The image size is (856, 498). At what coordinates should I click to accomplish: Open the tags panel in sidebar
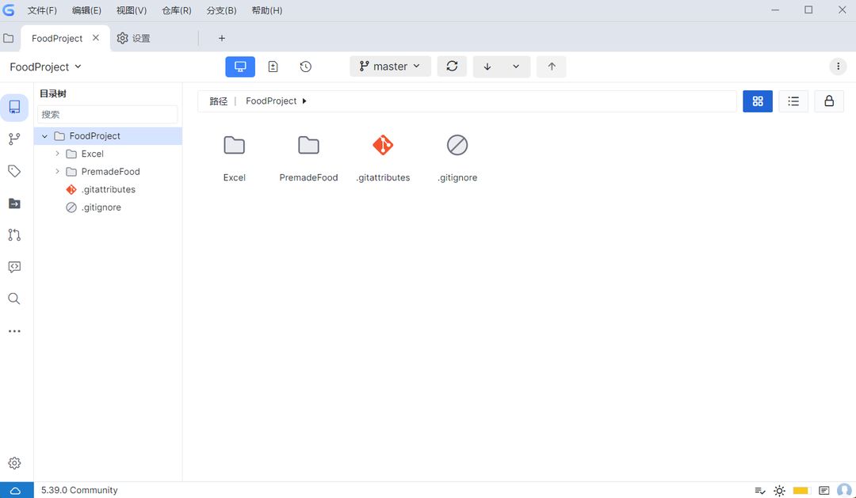(x=14, y=171)
